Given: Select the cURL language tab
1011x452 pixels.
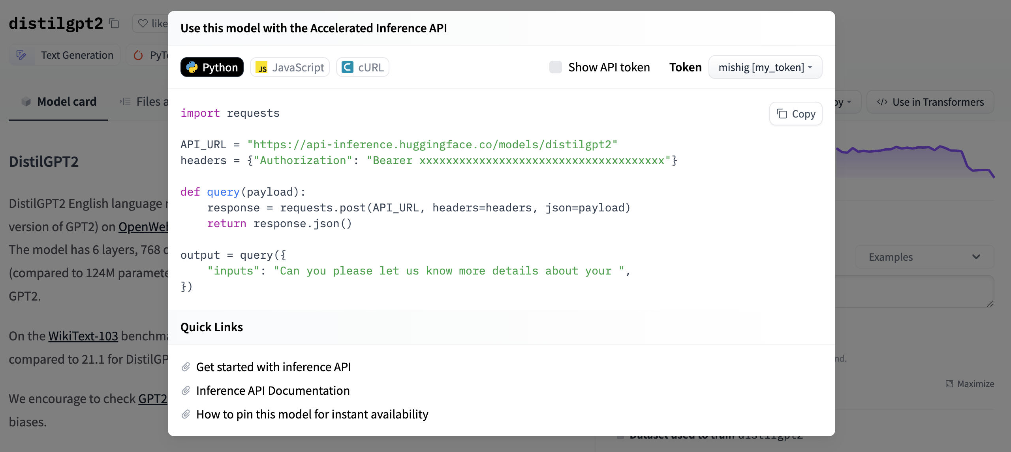Looking at the screenshot, I should (363, 67).
